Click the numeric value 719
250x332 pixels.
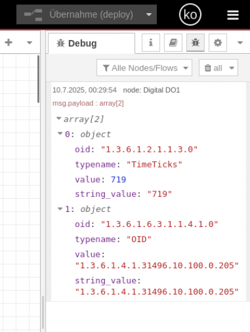point(118,179)
